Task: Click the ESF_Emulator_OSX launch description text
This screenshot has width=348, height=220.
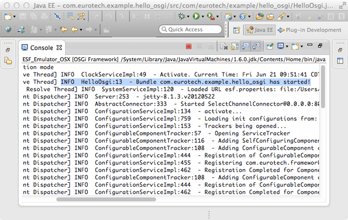Action: point(174,59)
